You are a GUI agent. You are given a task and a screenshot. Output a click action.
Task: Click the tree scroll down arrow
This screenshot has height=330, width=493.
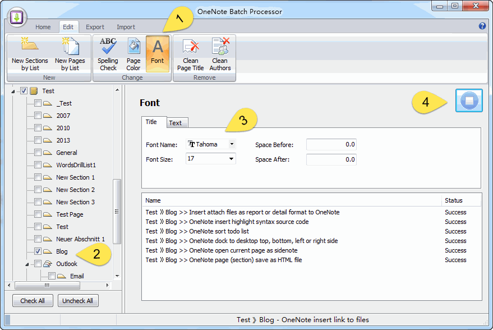117,276
